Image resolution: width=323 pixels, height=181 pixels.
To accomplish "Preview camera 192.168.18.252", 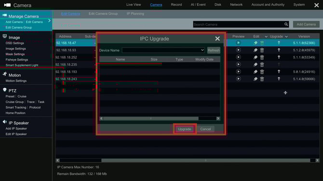I will 238,57.
